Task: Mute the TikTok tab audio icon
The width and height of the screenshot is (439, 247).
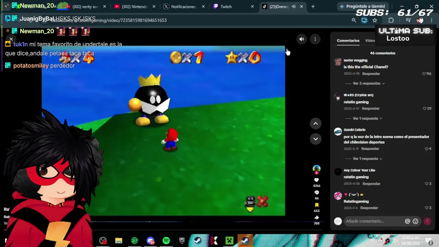Action: point(294,7)
